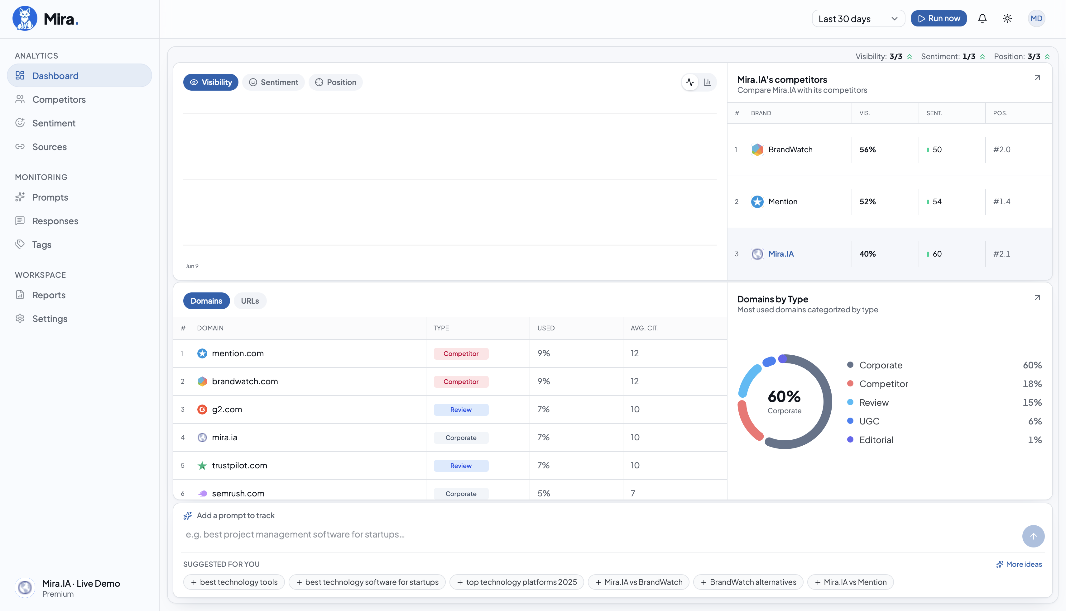
Task: Click the mention.com favicon in domains table
Action: [202, 353]
